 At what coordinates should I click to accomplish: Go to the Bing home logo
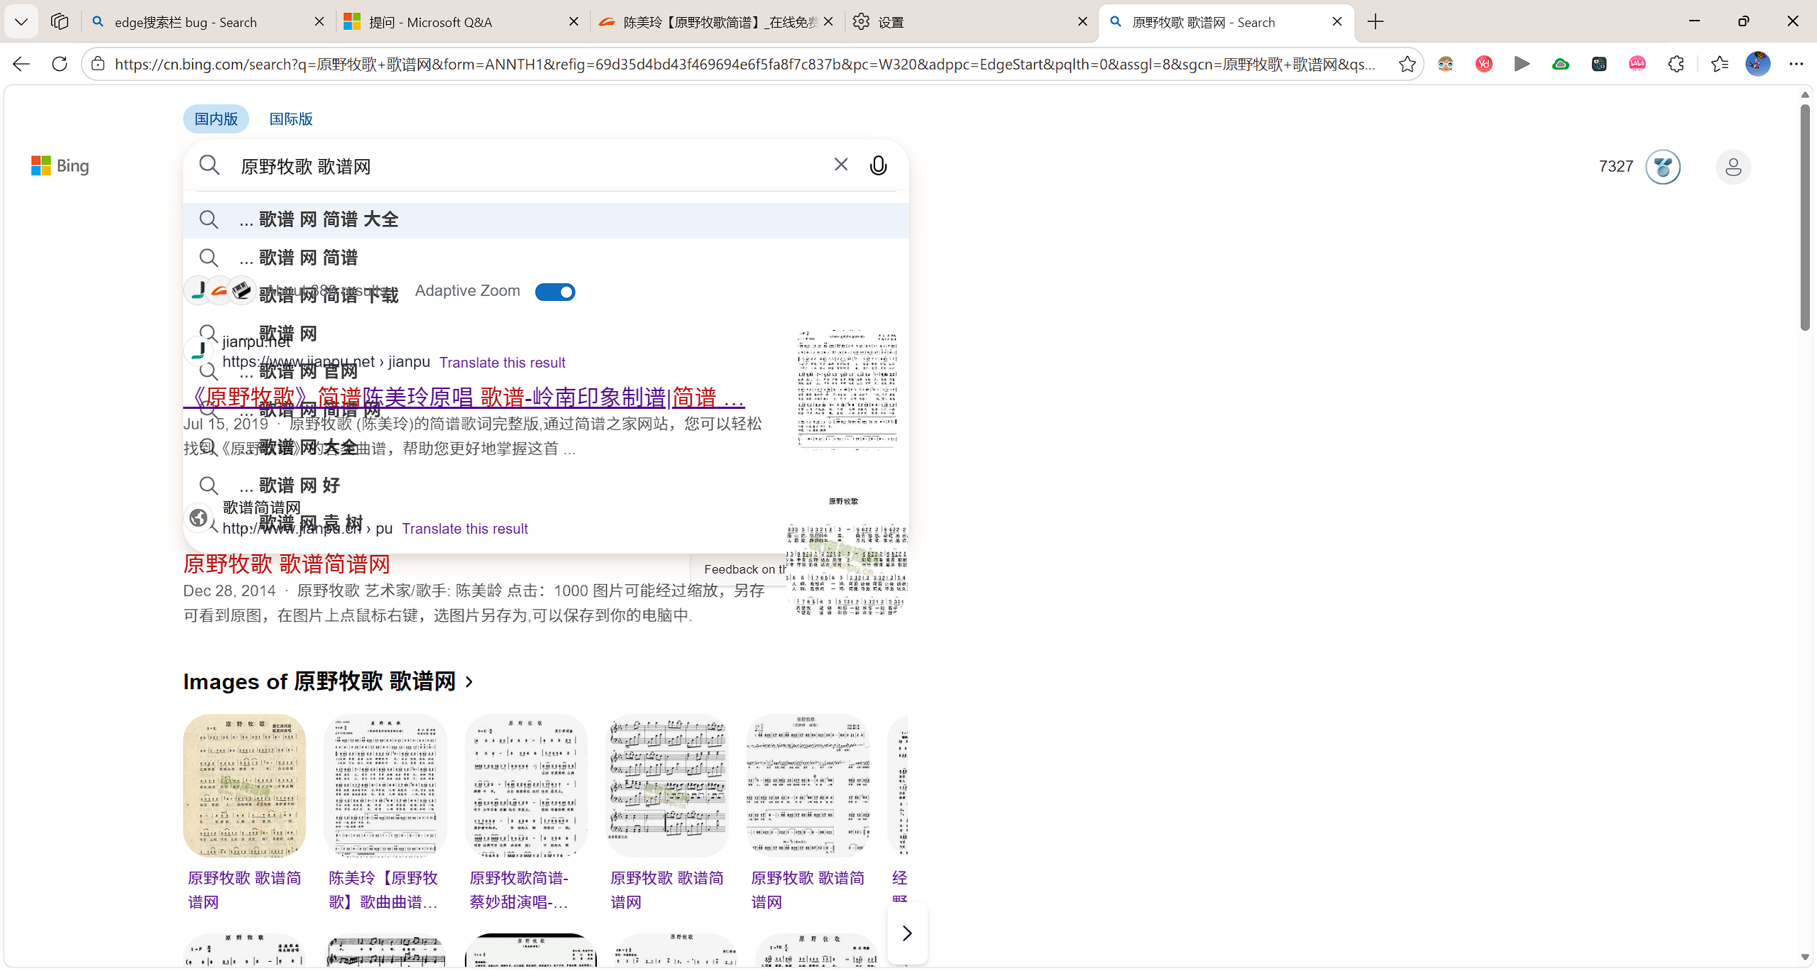click(60, 166)
